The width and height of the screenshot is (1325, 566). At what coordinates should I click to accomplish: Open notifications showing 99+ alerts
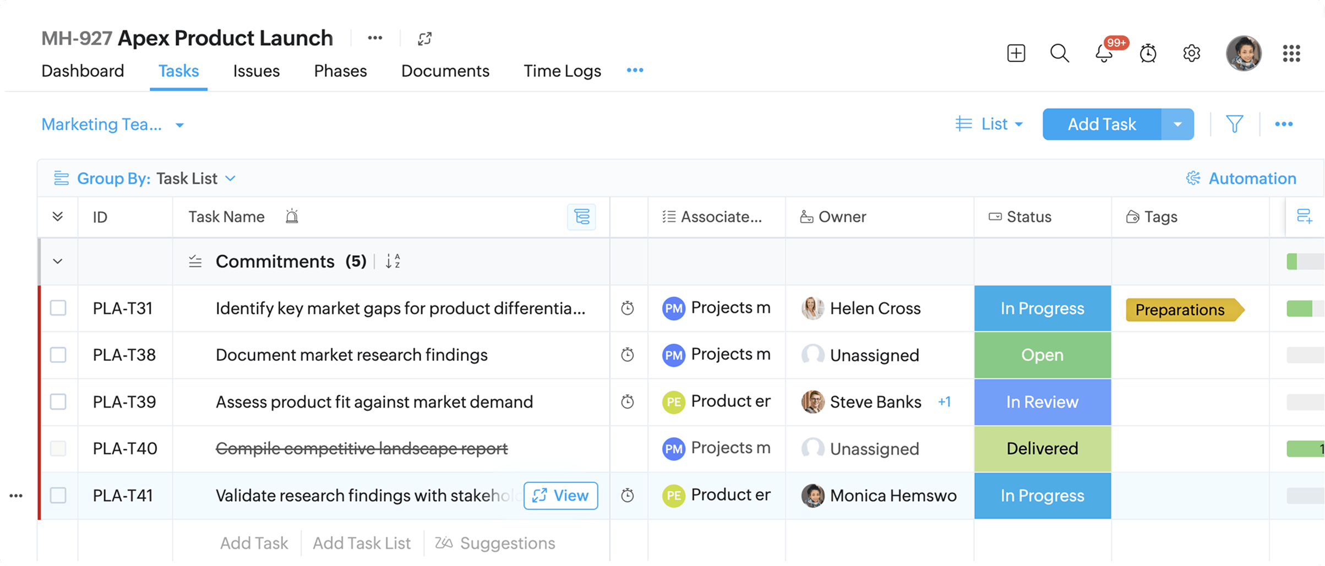click(1103, 53)
